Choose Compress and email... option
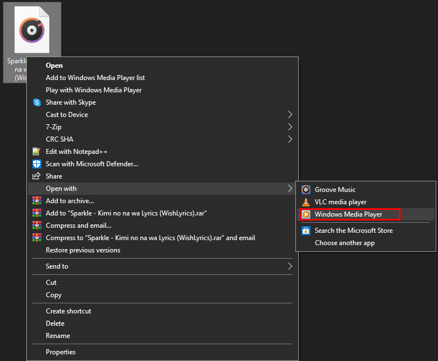The width and height of the screenshot is (438, 361). [163, 226]
